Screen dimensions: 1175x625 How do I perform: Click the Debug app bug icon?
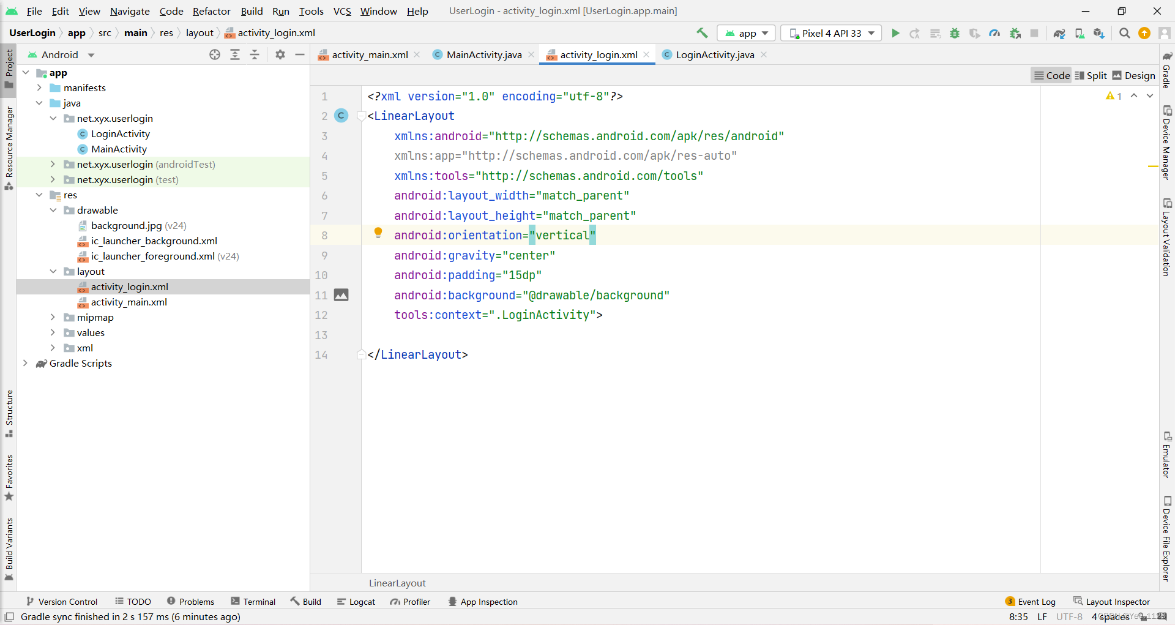pyautogui.click(x=955, y=33)
